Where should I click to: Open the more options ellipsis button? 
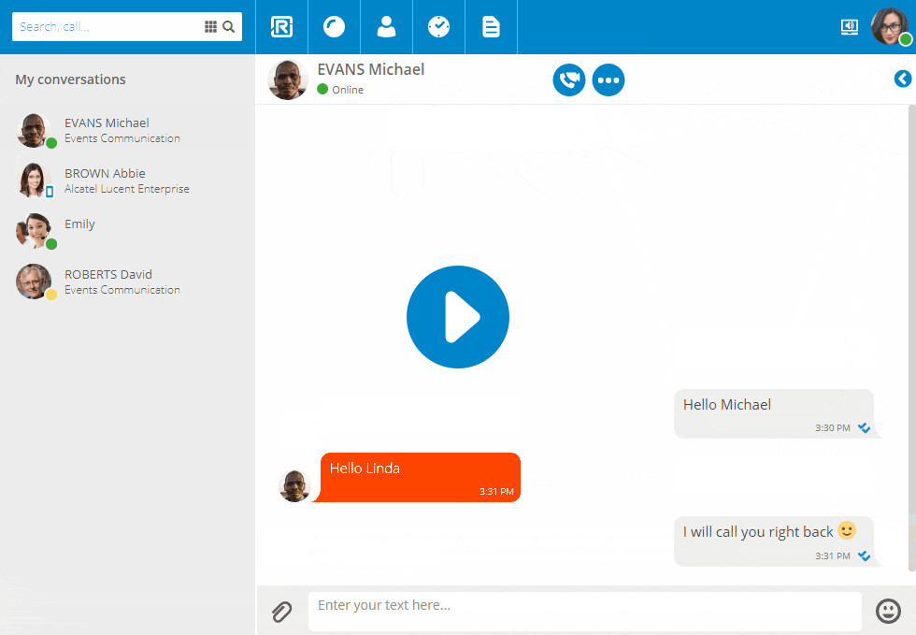tap(608, 80)
